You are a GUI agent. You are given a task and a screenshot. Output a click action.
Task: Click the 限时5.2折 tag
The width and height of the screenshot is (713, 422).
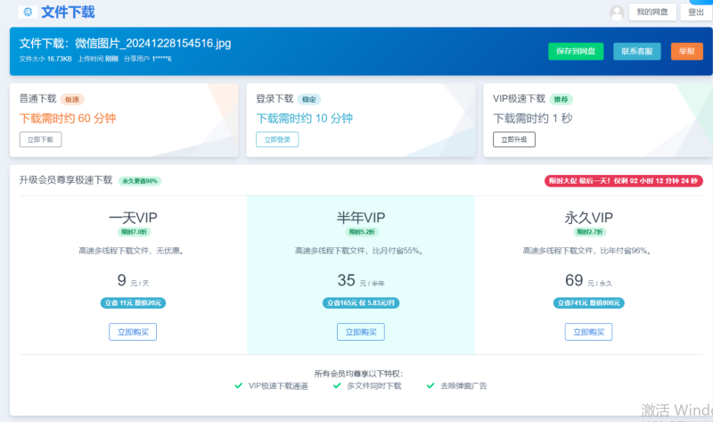click(362, 232)
